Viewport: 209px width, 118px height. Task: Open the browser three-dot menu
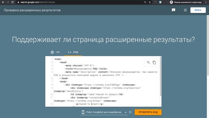point(206,2)
